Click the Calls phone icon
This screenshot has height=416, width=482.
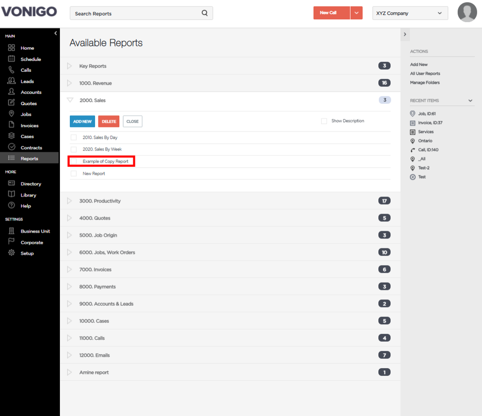(11, 70)
